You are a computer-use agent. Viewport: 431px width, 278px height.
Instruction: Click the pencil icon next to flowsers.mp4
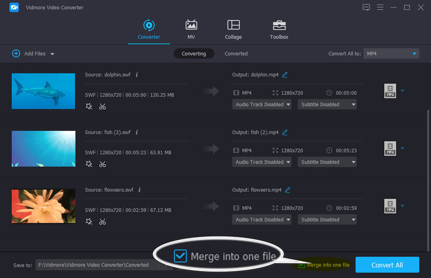288,190
